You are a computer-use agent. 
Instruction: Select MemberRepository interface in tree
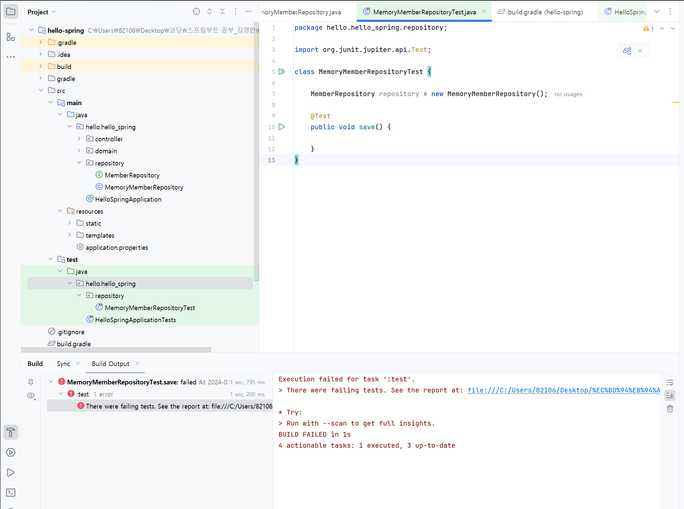point(132,175)
